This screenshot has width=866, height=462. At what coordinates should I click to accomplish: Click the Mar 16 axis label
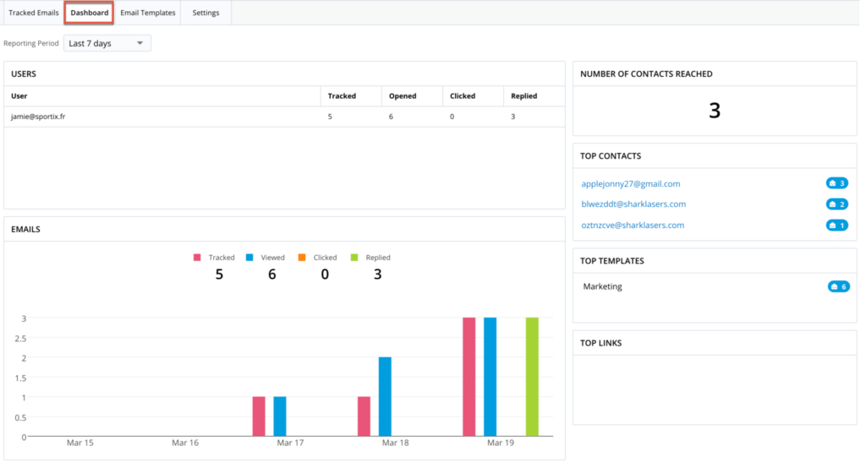coord(185,443)
